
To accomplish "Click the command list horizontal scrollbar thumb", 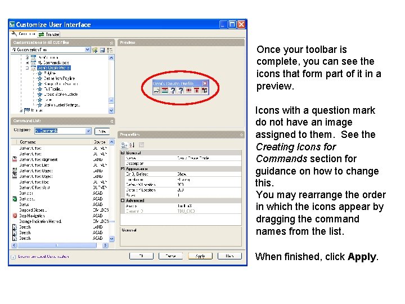I will tap(57, 245).
